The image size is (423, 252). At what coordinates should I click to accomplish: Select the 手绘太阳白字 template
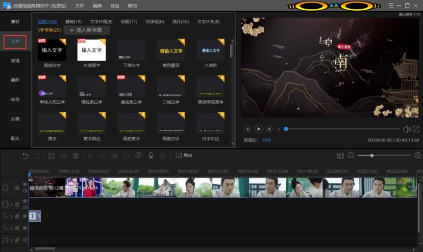point(52,90)
